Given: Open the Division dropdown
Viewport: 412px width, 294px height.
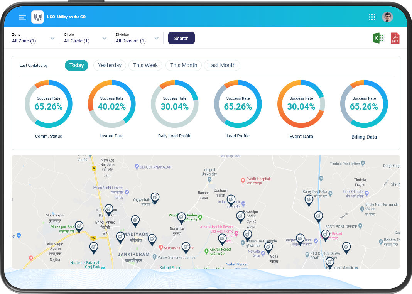Looking at the screenshot, I should 137,38.
